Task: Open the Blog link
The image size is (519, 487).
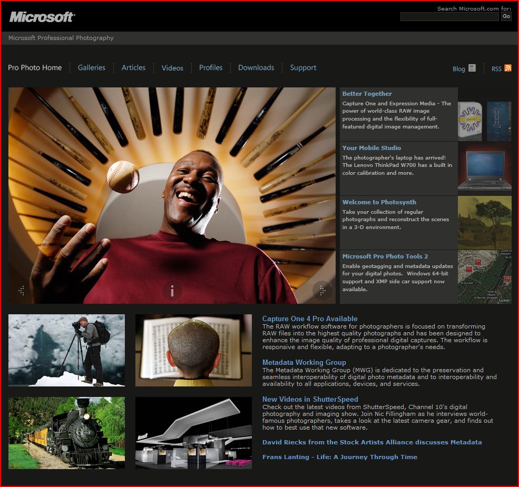Action: 459,69
